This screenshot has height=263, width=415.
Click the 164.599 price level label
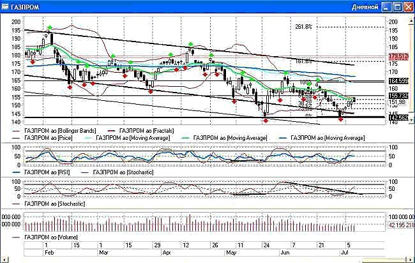398,81
